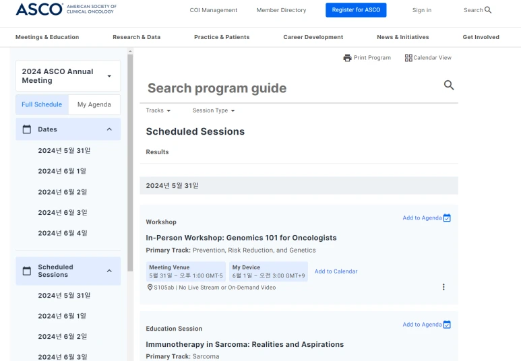This screenshot has width=521, height=361.
Task: Click the Sign in link
Action: tap(422, 10)
